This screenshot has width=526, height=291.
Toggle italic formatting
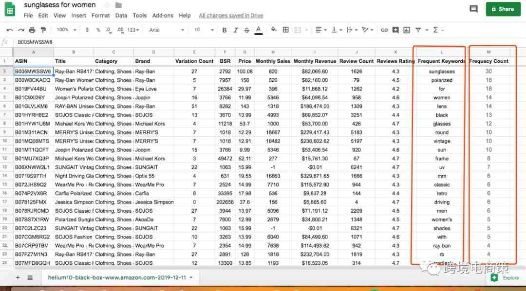point(236,30)
